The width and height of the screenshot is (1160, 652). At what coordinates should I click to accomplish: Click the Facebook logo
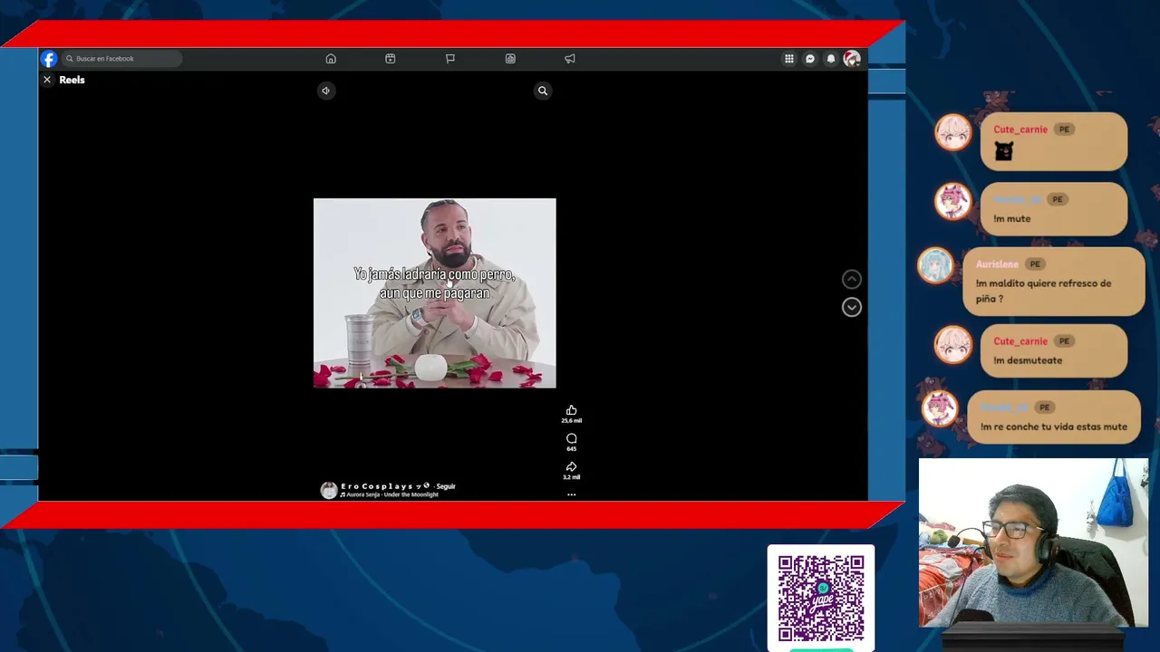(x=49, y=59)
